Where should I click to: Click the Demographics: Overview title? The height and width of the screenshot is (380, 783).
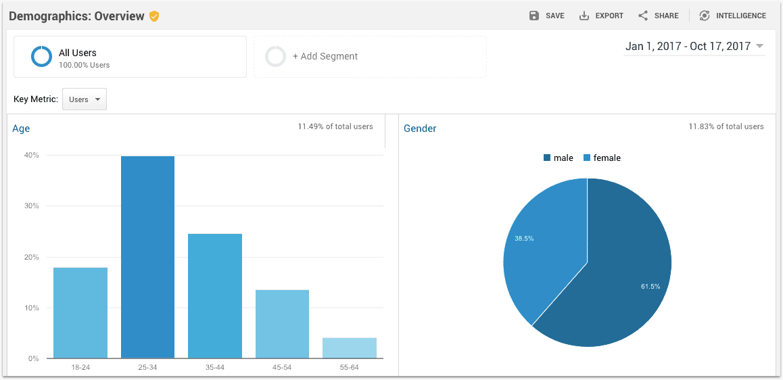tap(77, 16)
